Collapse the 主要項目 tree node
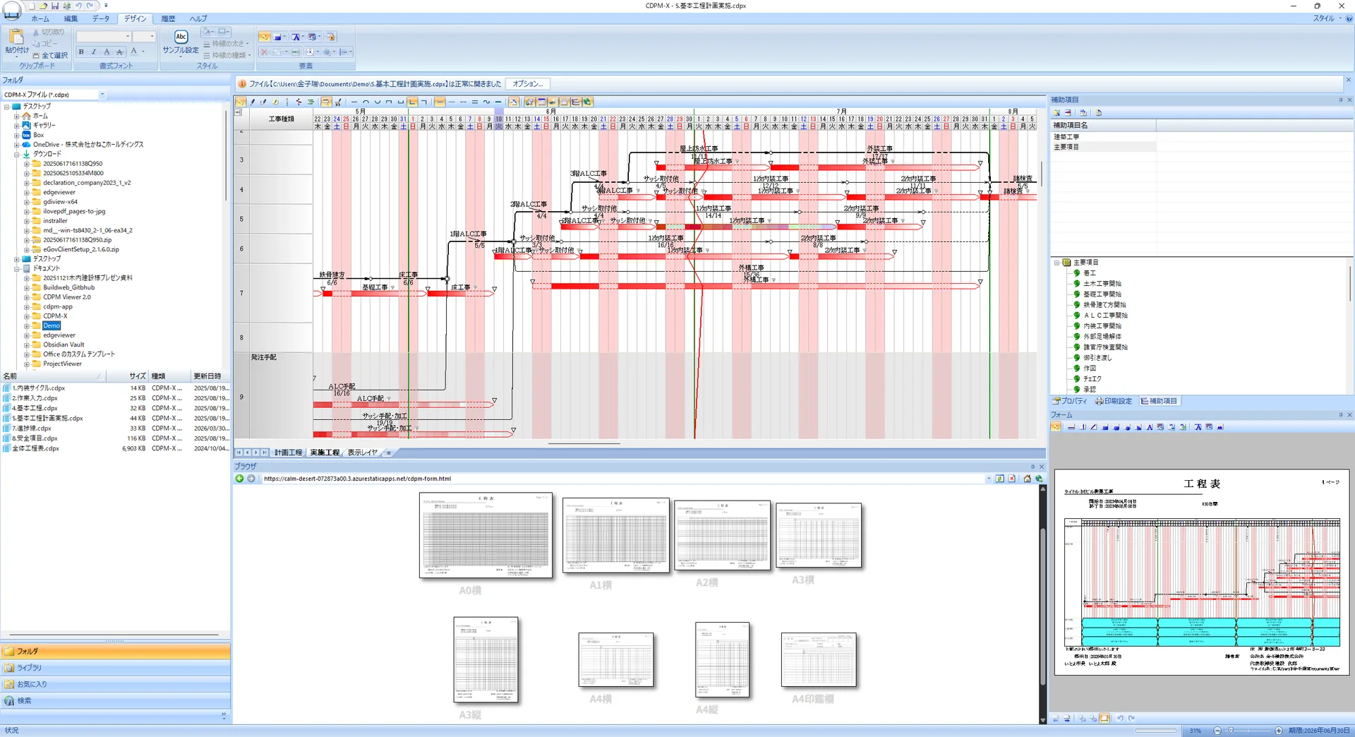1355x737 pixels. pyautogui.click(x=1057, y=263)
